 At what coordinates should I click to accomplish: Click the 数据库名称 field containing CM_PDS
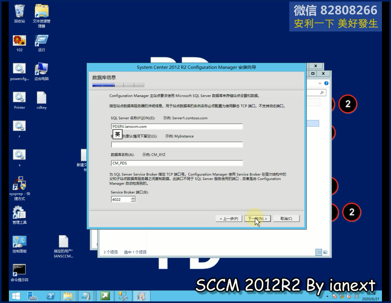(177, 163)
